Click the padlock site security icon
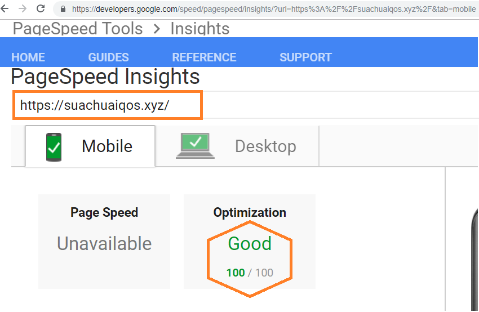Screen dimensions: 479x312 63,9
